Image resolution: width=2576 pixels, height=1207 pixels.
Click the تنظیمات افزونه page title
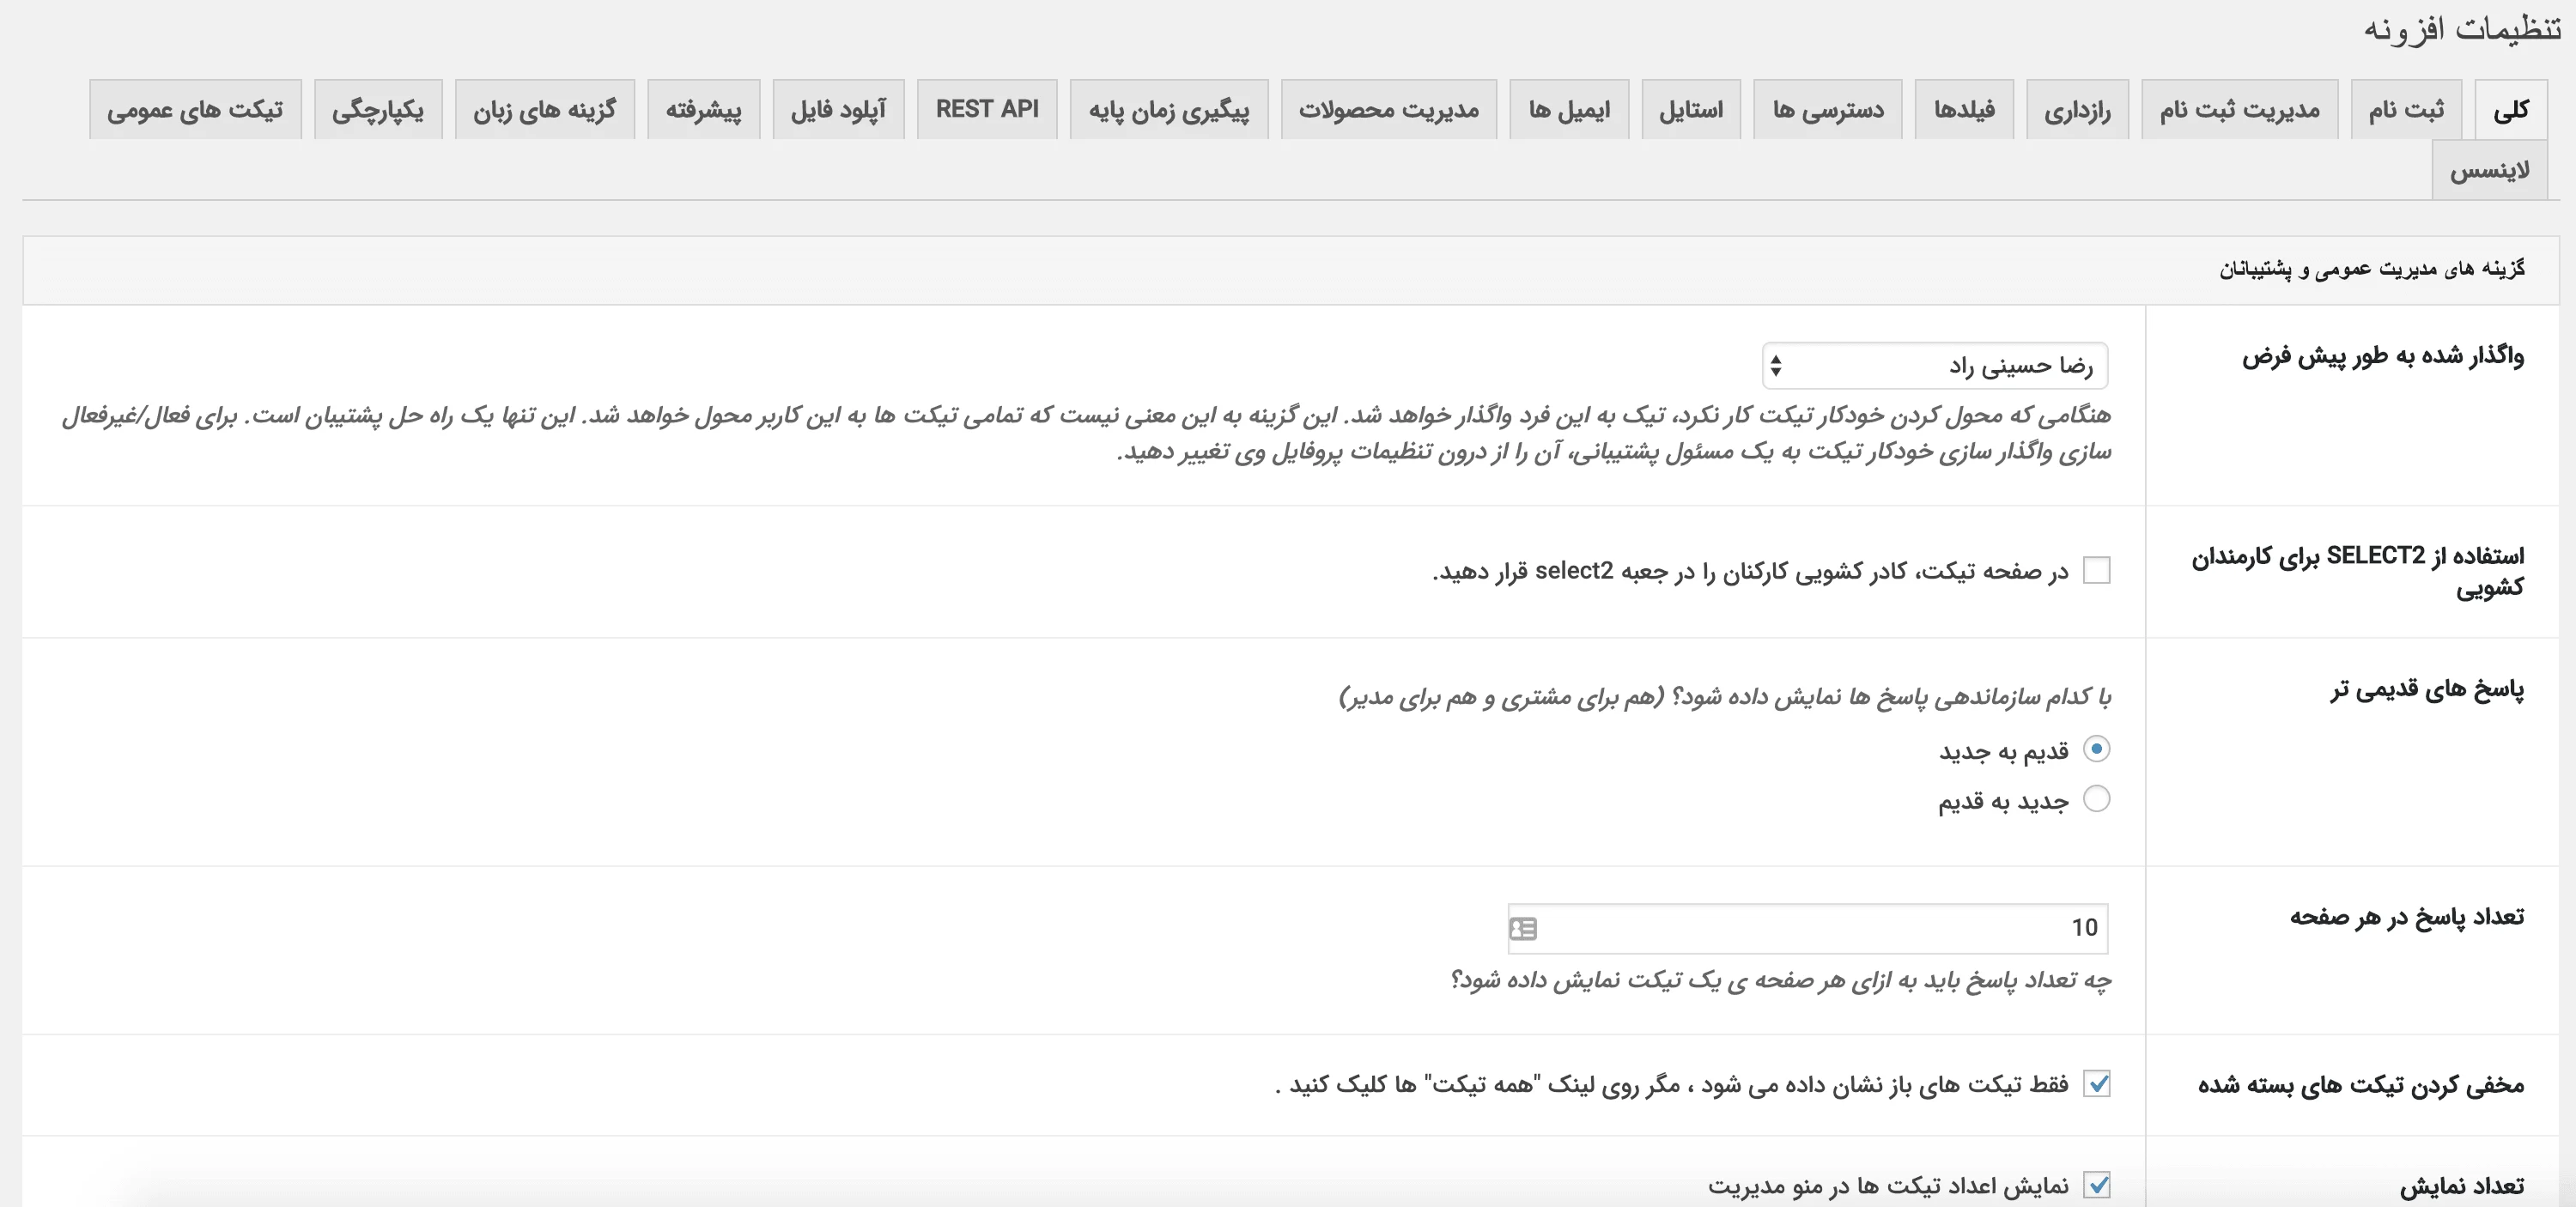(x=2463, y=28)
